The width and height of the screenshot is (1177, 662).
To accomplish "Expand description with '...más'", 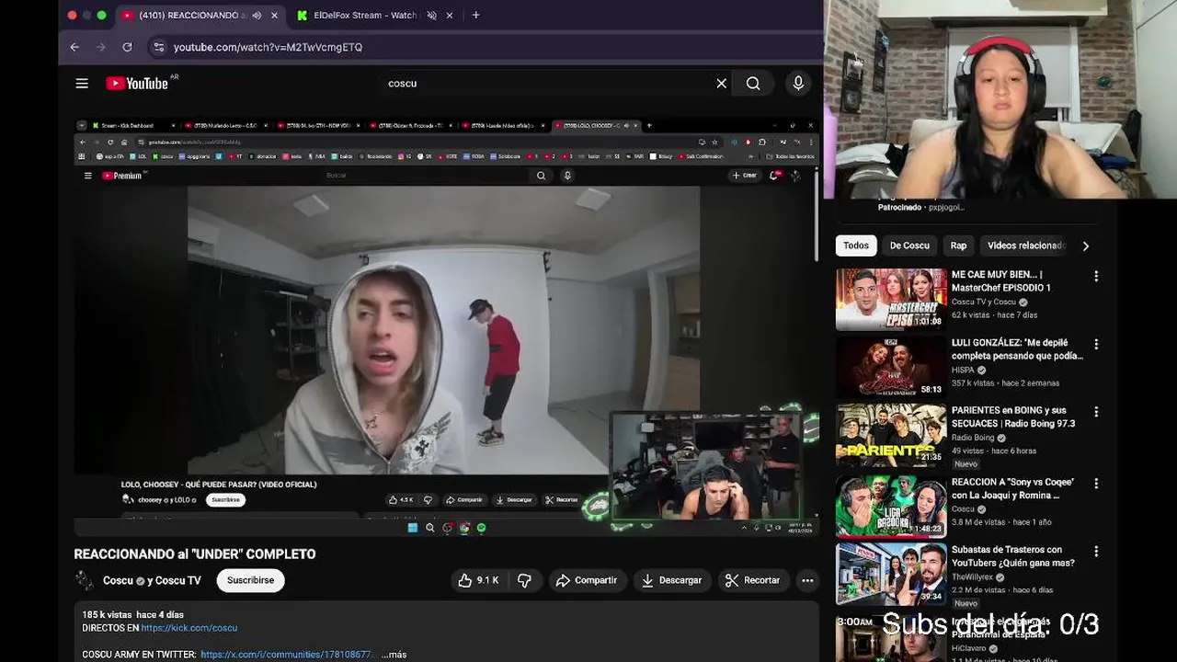I will (394, 655).
